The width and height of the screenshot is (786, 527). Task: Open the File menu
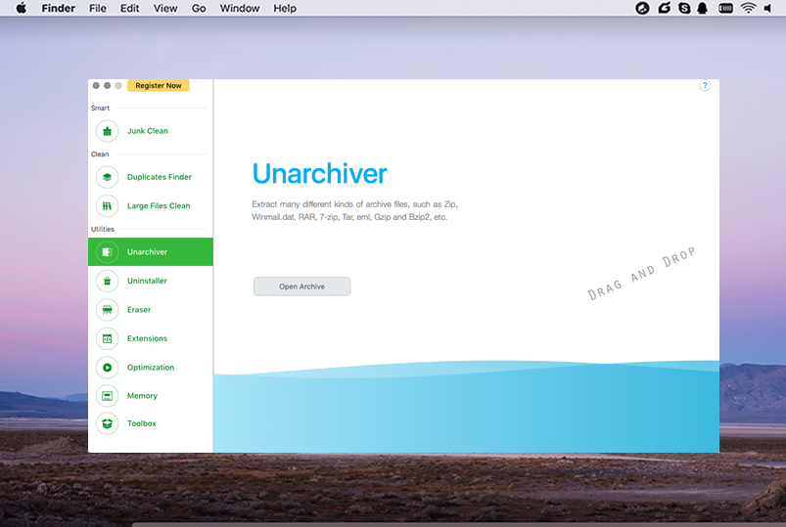[98, 9]
